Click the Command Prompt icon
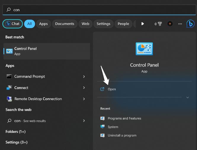This screenshot has width=197, height=150. [9, 76]
